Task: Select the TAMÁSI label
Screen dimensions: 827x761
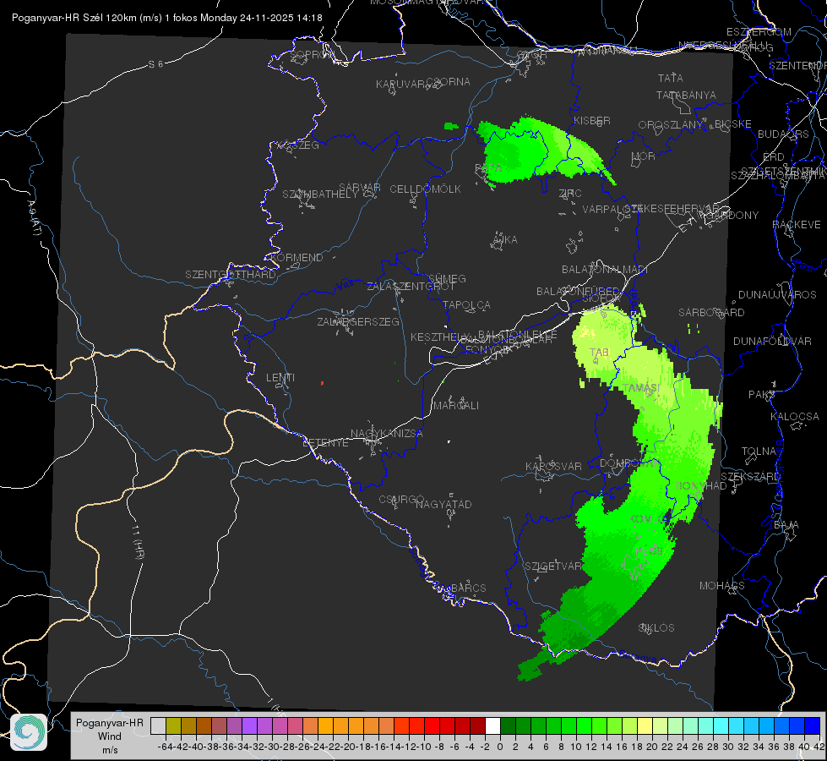Action: click(x=641, y=388)
